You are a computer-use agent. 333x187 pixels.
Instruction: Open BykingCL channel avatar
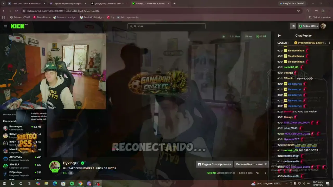pos(55,166)
